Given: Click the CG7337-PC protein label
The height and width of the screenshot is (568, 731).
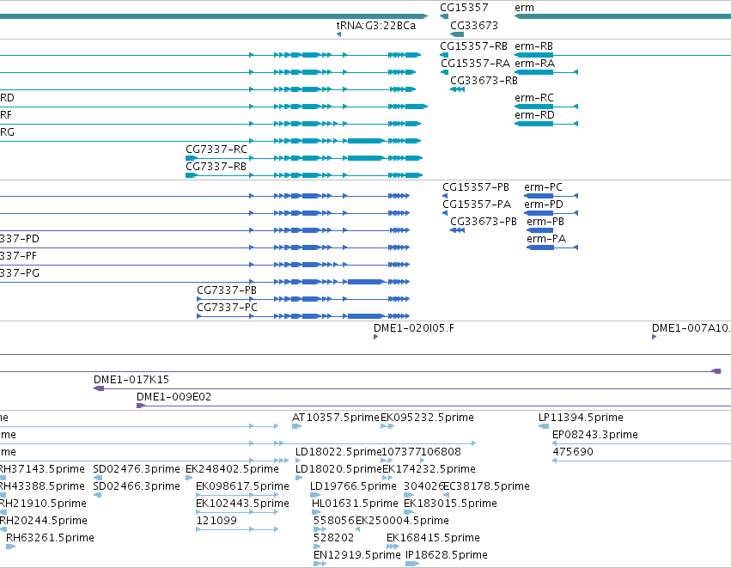Looking at the screenshot, I should (x=227, y=308).
